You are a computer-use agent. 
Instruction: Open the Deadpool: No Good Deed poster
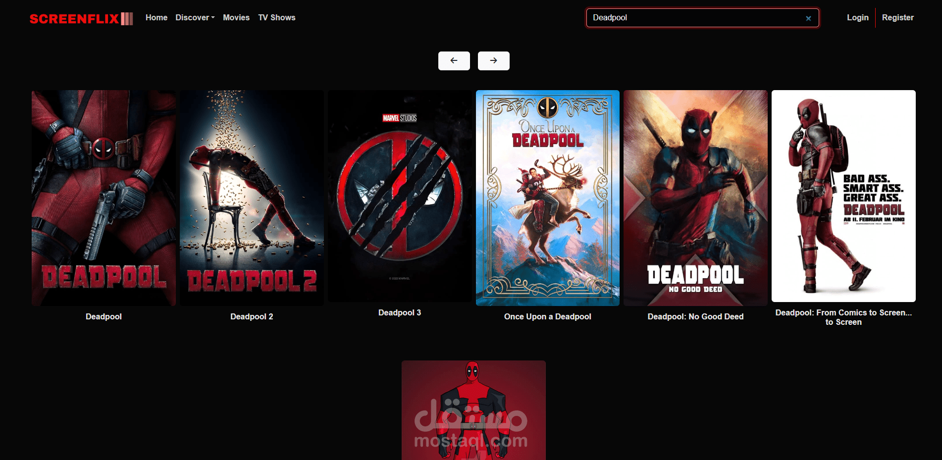(695, 198)
